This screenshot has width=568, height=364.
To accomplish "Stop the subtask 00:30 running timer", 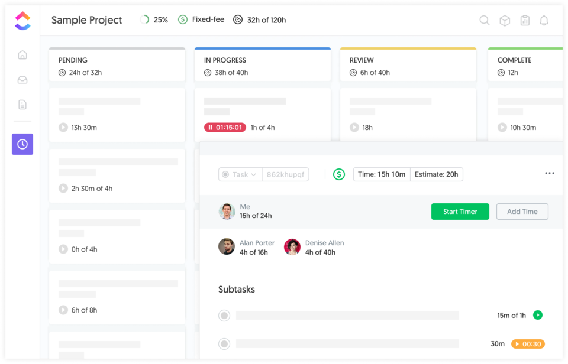I will click(x=528, y=343).
